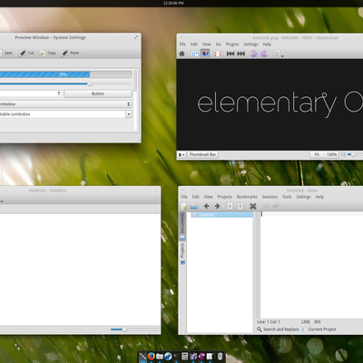Viewport: 363px width, 363px height.
Task: Open Gwenview Edit menu
Action: point(194,44)
